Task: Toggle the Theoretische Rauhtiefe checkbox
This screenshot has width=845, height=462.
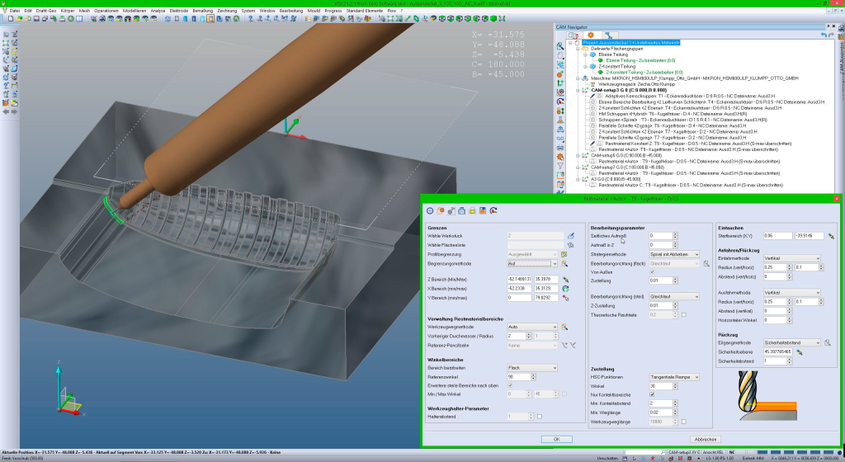Action: (x=683, y=315)
